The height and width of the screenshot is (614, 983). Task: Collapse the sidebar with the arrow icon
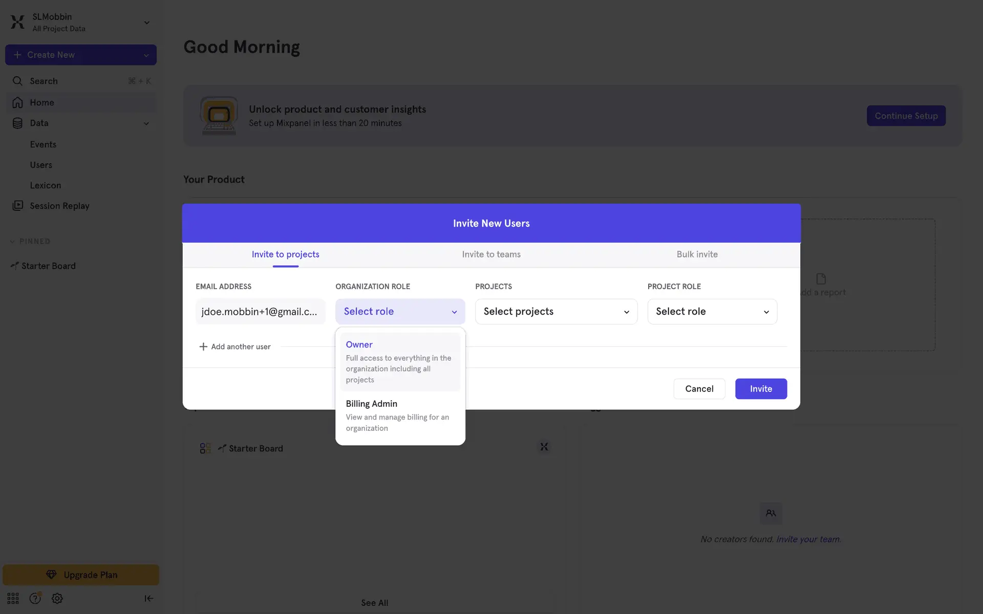148,598
